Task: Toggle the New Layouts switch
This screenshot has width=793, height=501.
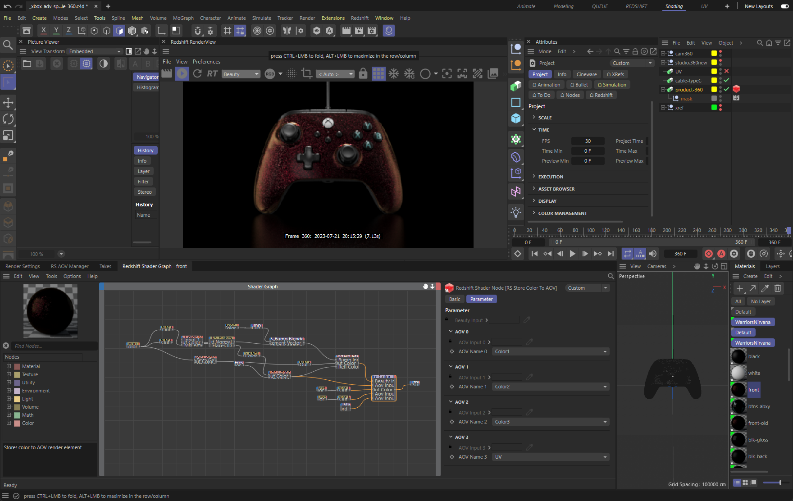Action: (x=784, y=6)
